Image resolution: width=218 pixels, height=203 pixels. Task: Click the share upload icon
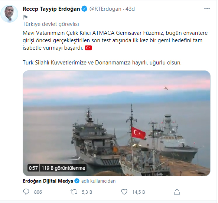click(177, 192)
